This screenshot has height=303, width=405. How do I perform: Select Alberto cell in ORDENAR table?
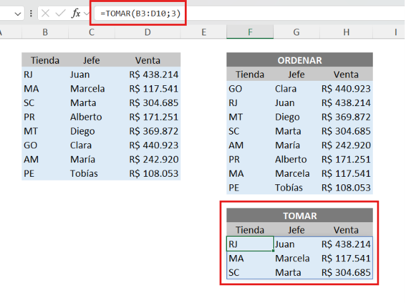296,159
